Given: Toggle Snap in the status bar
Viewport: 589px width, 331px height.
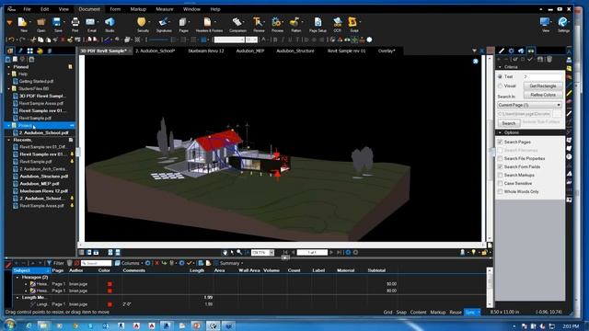Looking at the screenshot, I should [x=401, y=313].
